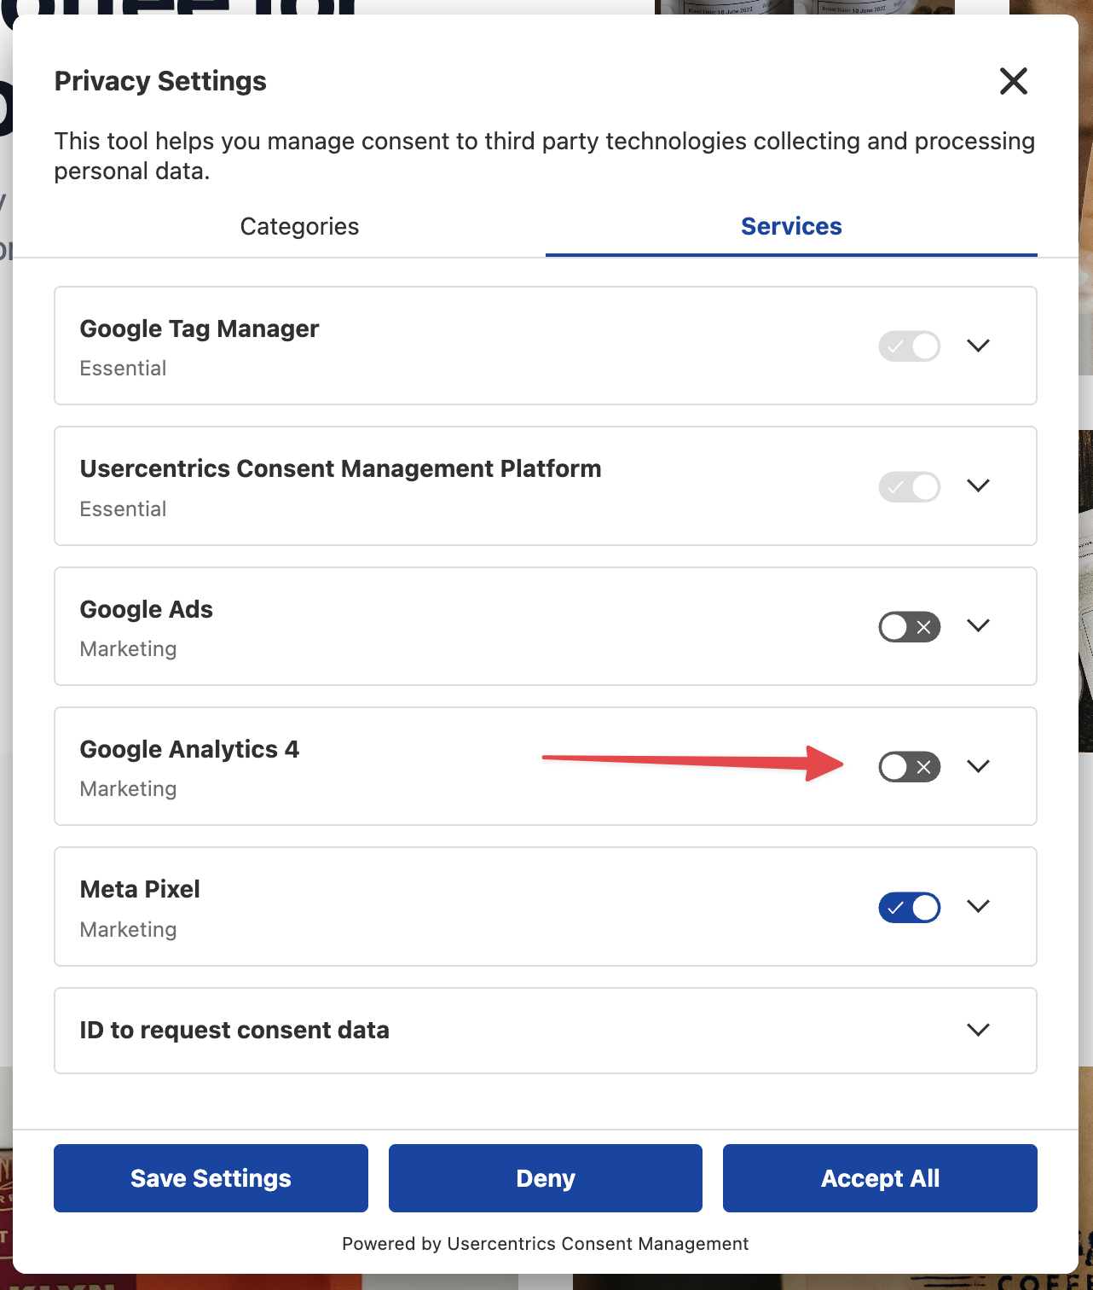Select the Services tab

(x=791, y=226)
